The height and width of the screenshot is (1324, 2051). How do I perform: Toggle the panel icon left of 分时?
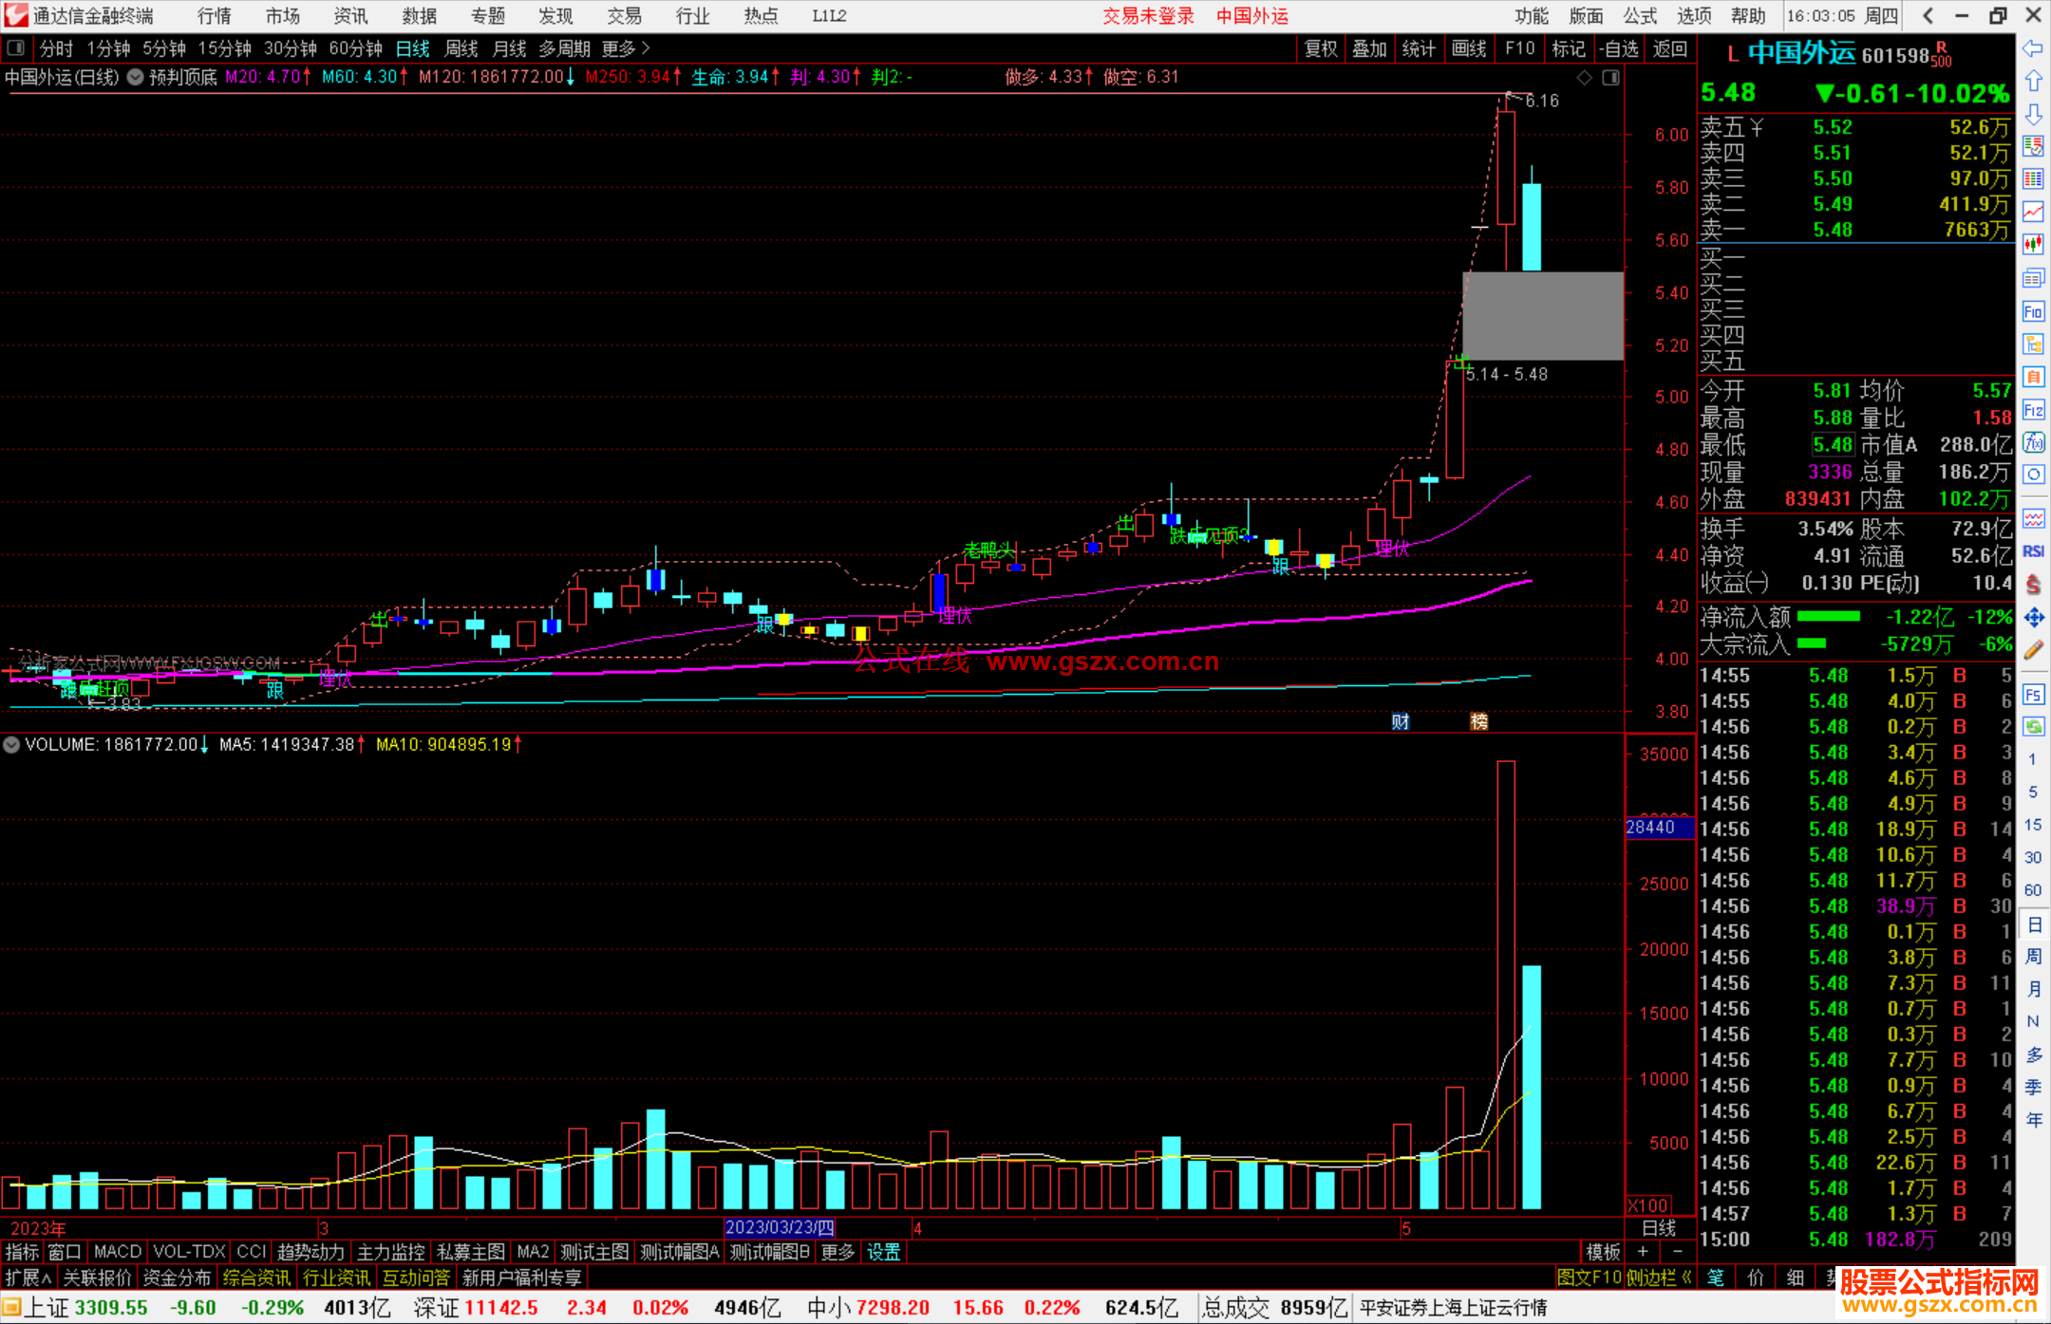point(15,47)
